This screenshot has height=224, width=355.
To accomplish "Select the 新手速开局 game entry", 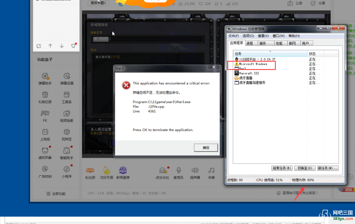I will [107, 57].
